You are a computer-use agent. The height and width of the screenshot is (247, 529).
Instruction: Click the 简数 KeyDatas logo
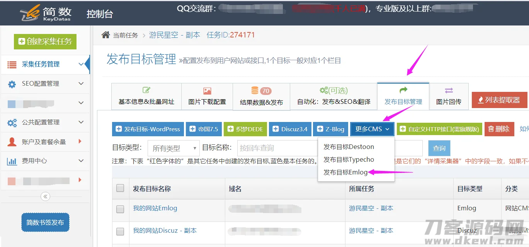46,13
